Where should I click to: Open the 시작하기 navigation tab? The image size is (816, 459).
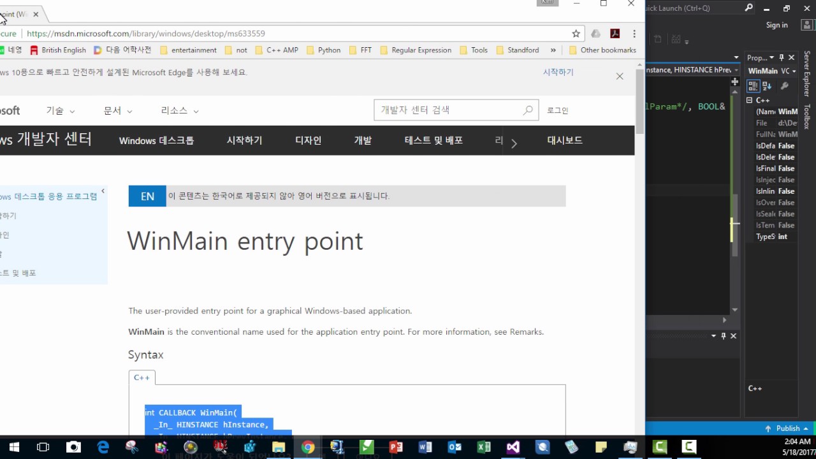click(x=245, y=140)
